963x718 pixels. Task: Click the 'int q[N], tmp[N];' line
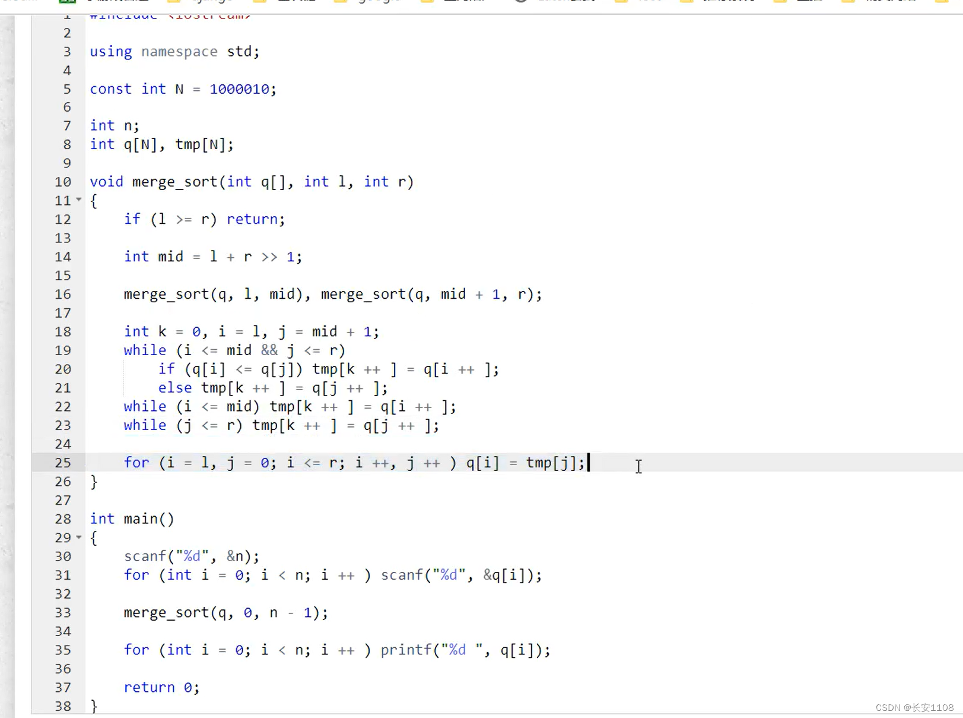pos(161,144)
